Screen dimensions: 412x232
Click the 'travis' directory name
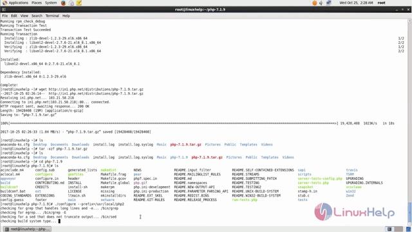(x=351, y=170)
